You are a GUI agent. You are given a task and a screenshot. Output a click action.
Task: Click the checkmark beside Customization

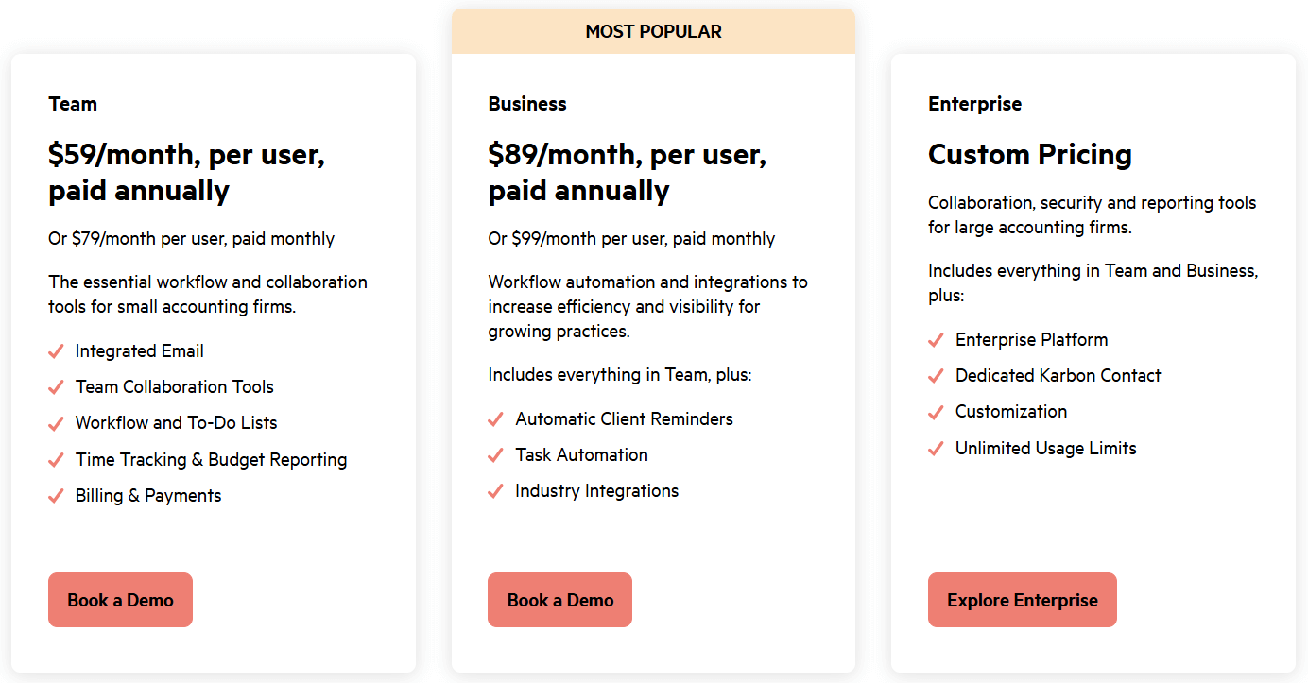click(x=936, y=412)
